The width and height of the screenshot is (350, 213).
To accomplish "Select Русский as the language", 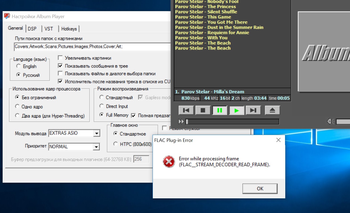I will pos(28,75).
